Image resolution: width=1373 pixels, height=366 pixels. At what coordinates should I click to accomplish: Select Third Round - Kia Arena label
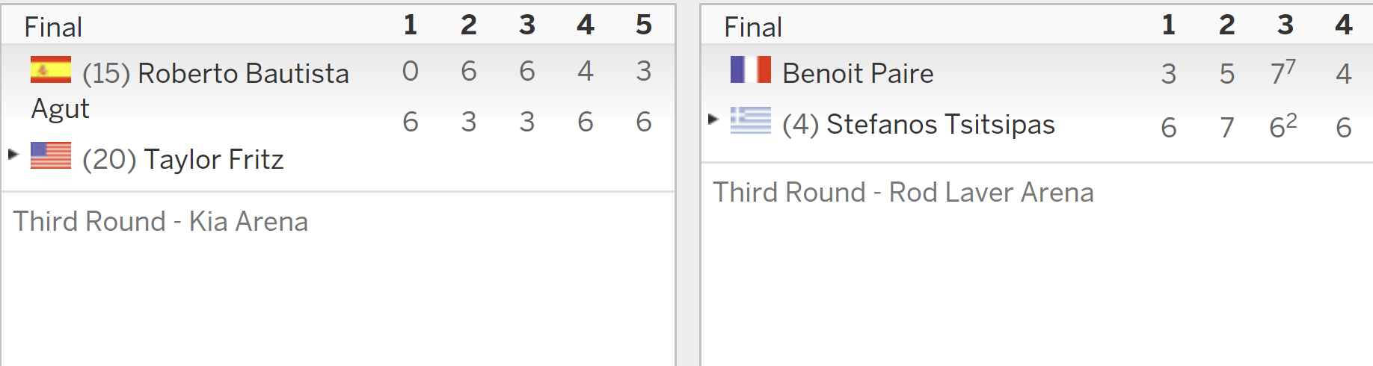coord(161,221)
